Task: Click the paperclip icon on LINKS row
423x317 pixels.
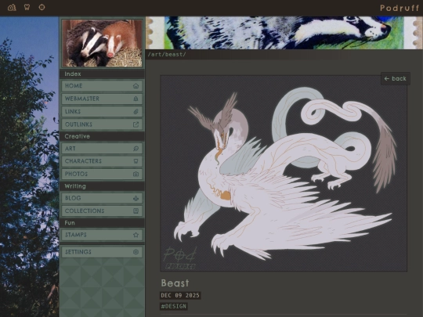Action: (136, 112)
